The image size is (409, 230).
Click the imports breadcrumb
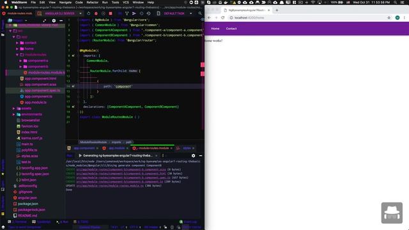tap(116, 142)
